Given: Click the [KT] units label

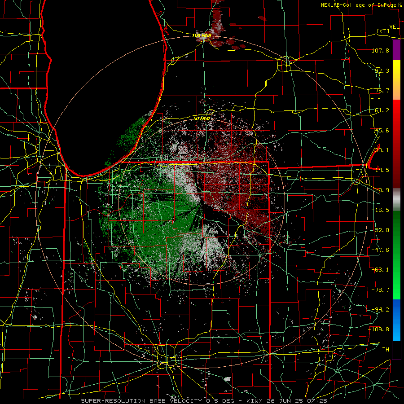Looking at the screenshot, I should pos(383,31).
